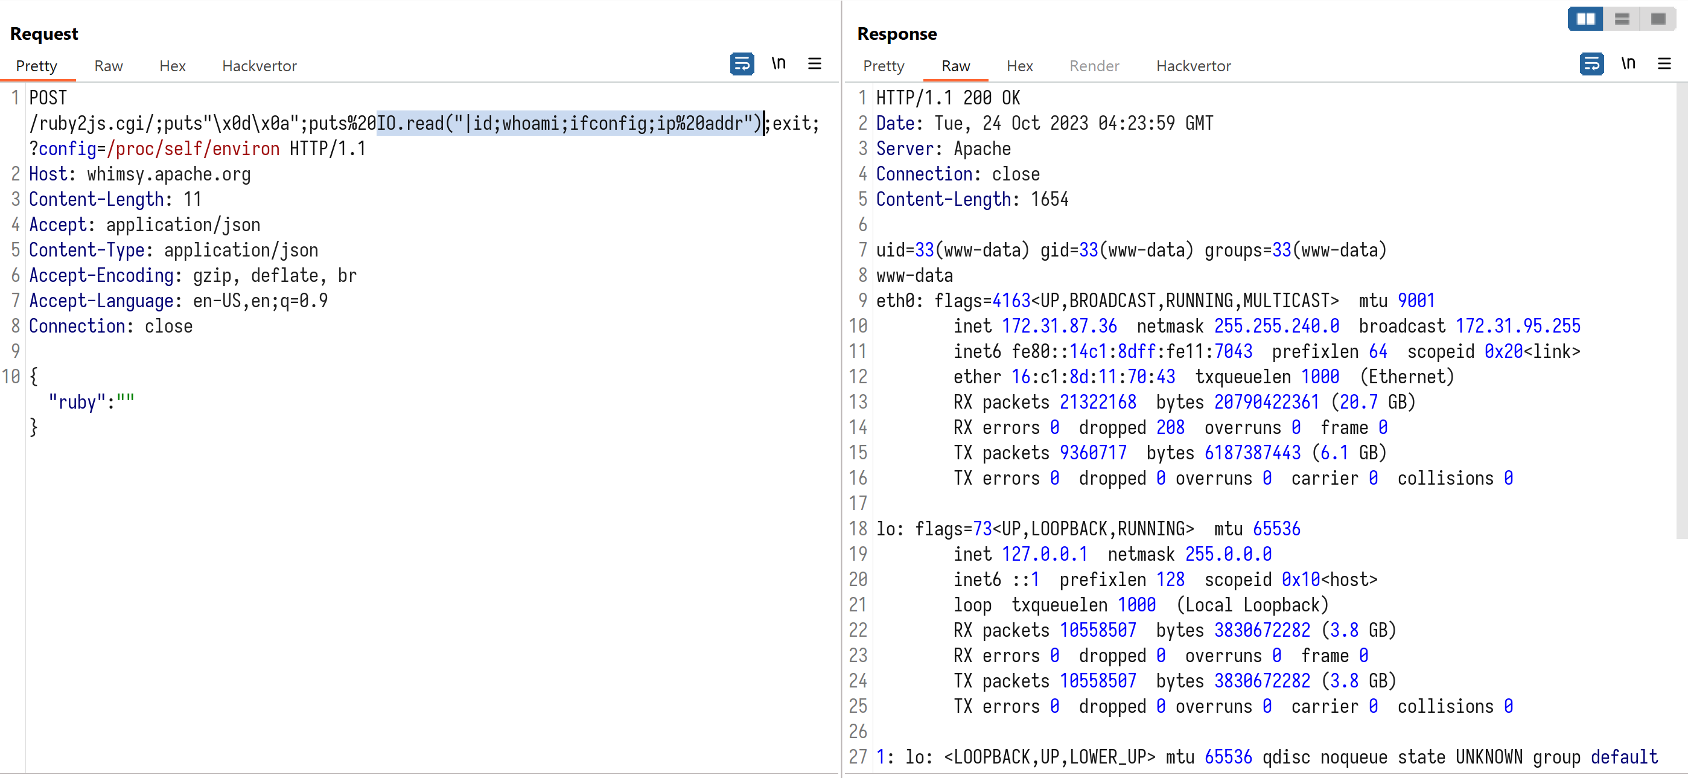Switch Response view to Pretty tab
The height and width of the screenshot is (778, 1688).
(884, 66)
